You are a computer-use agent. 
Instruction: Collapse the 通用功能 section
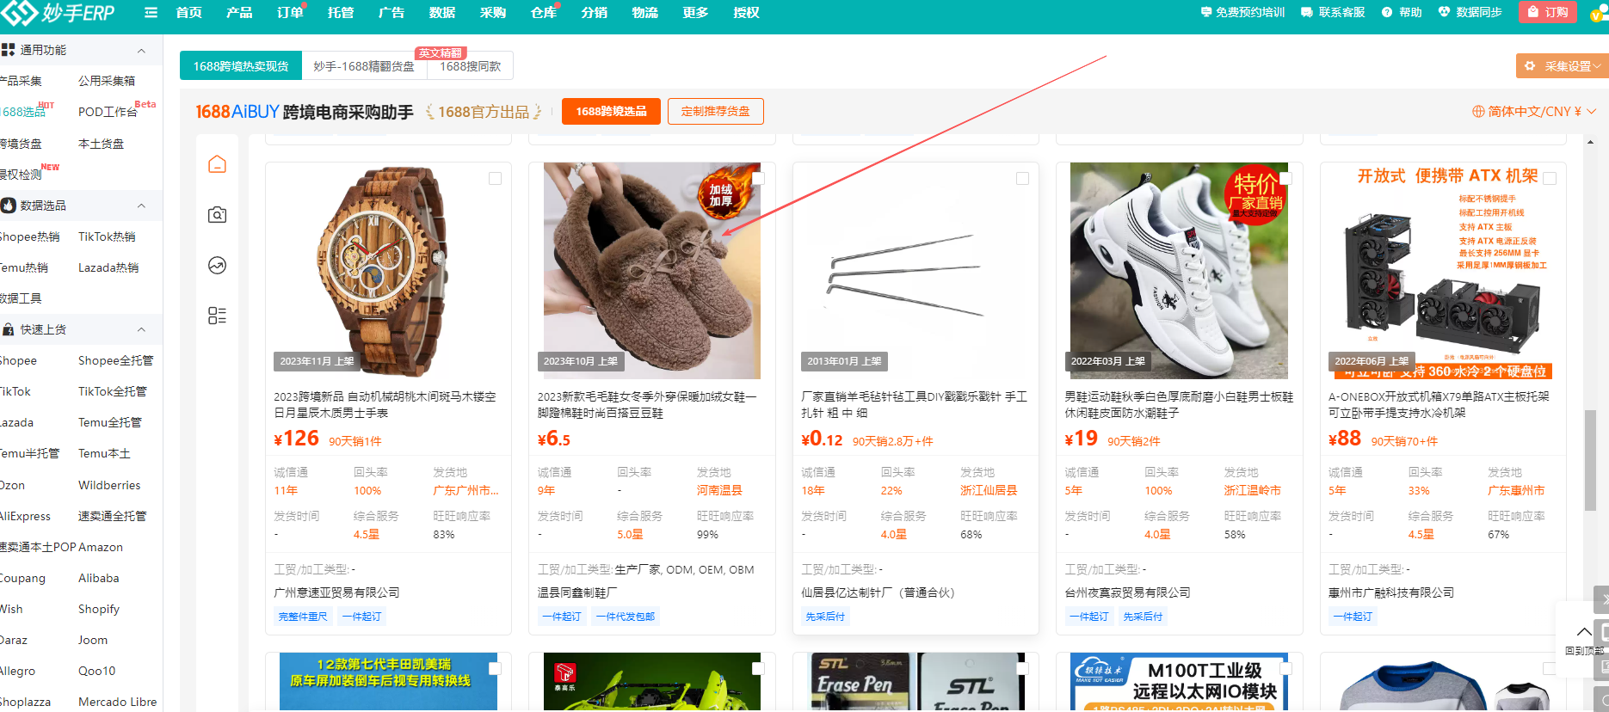pyautogui.click(x=142, y=51)
